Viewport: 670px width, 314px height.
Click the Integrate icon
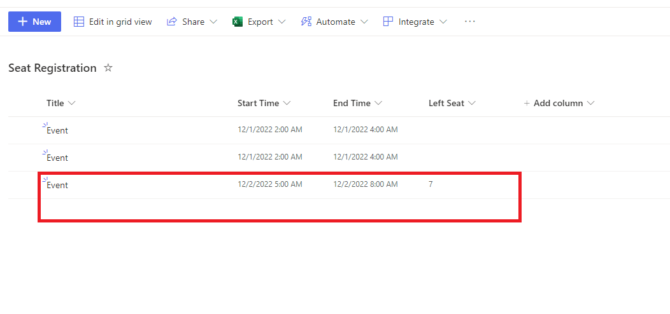(388, 22)
